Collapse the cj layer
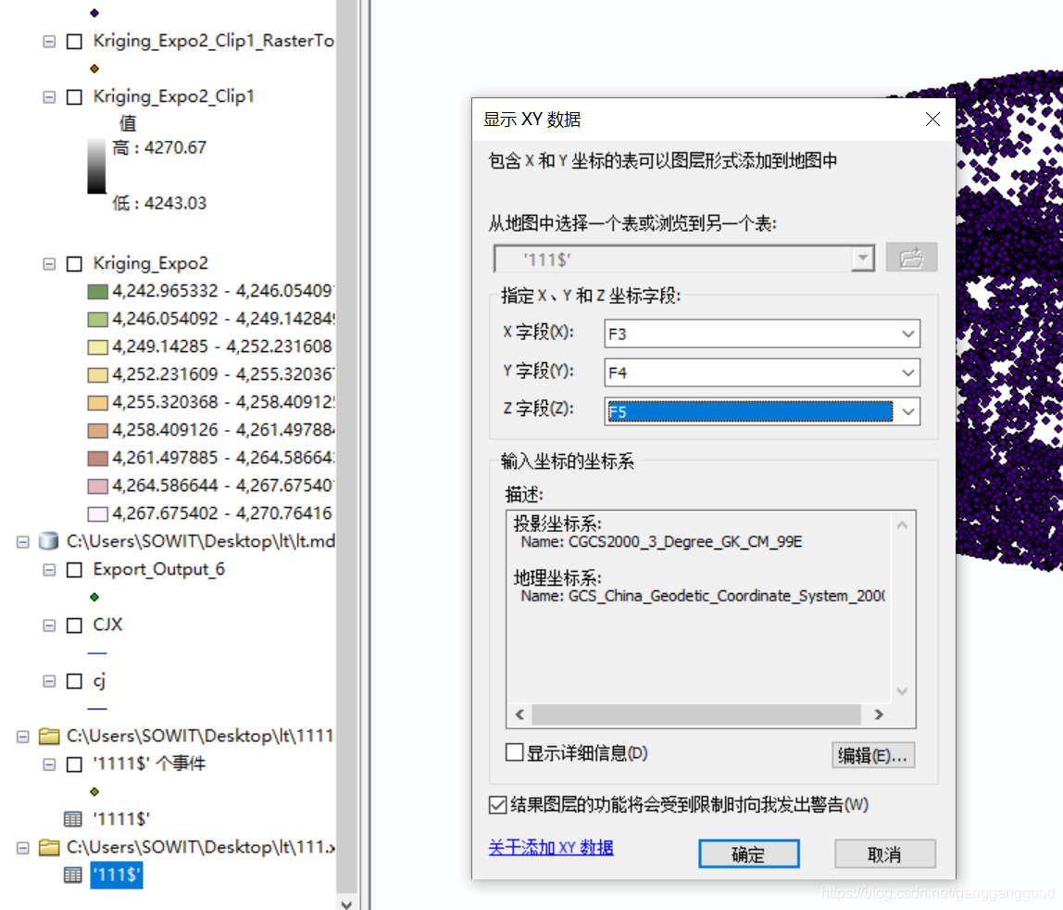 click(x=49, y=681)
